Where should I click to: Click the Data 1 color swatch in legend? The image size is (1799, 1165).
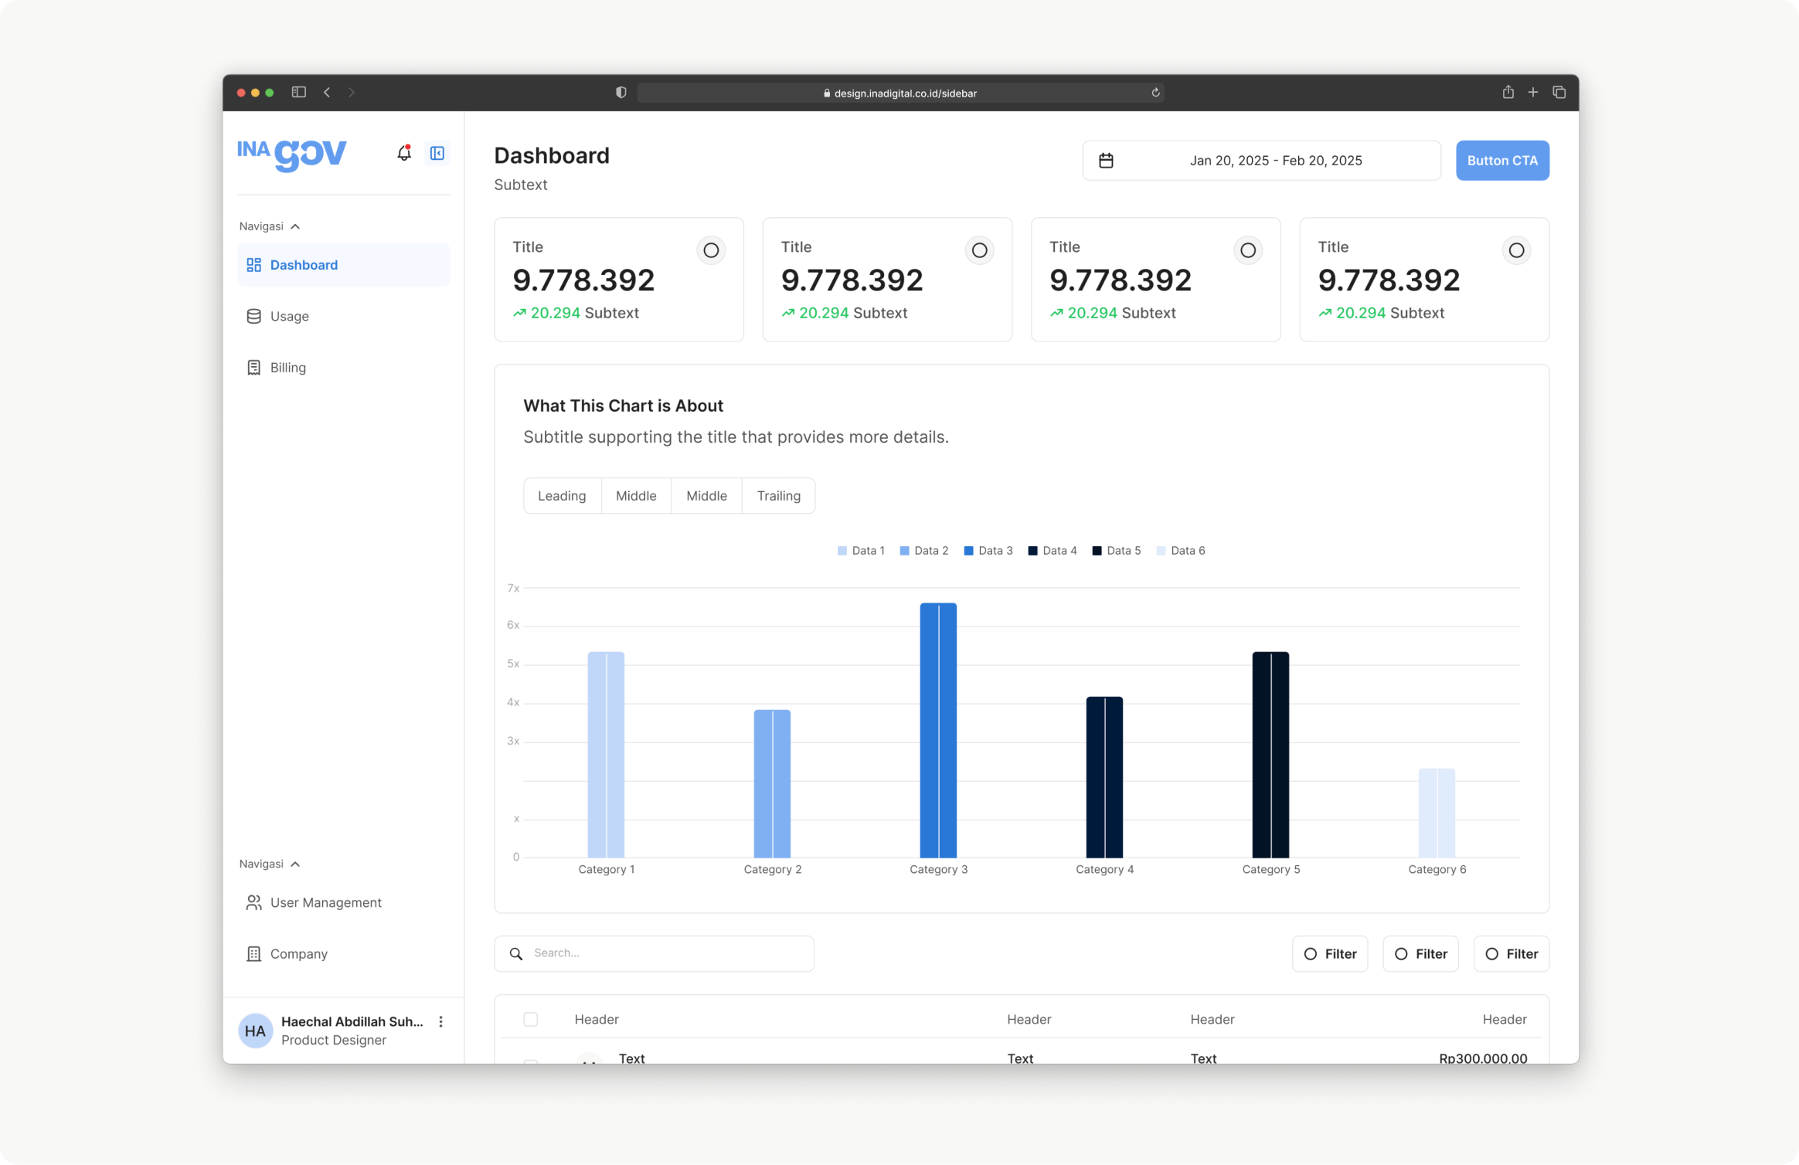(842, 551)
